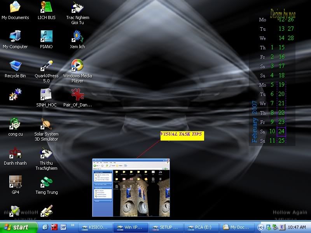Switch to the Win XP taskbar window
The height and width of the screenshot is (233, 311).
click(x=129, y=227)
